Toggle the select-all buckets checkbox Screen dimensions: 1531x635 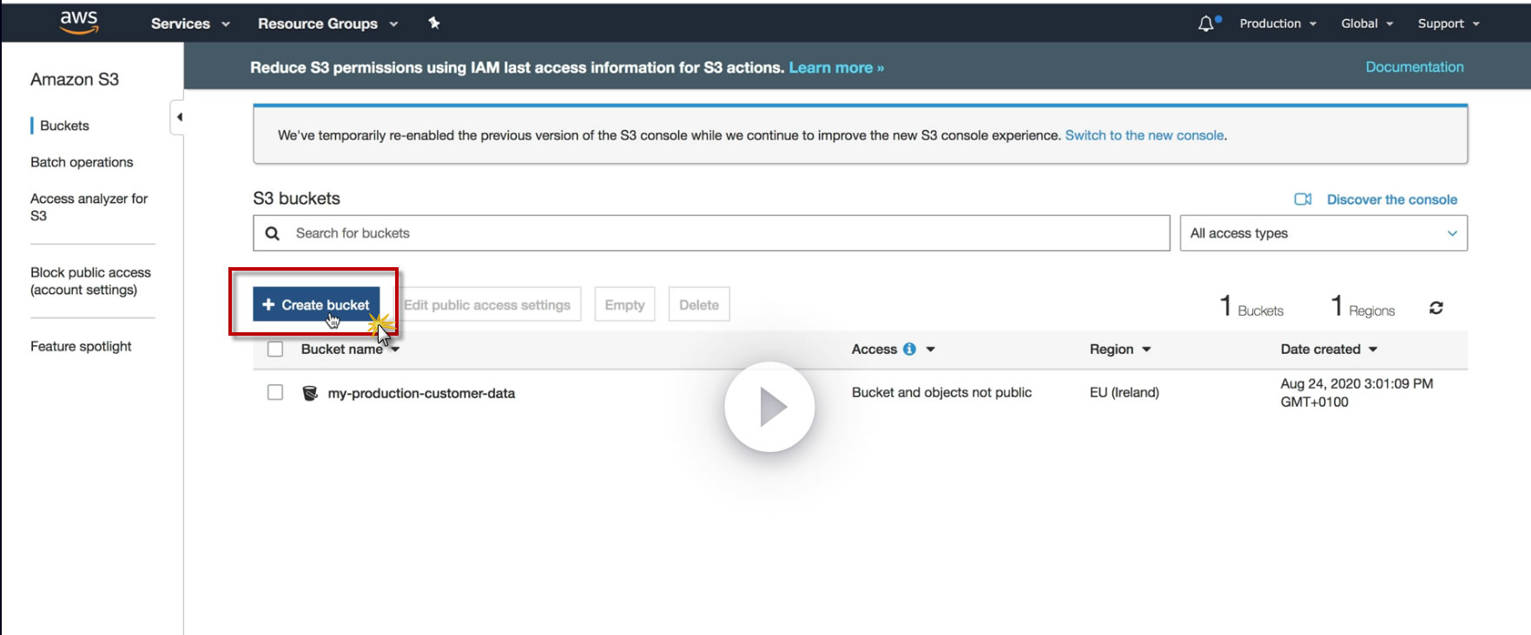[275, 349]
